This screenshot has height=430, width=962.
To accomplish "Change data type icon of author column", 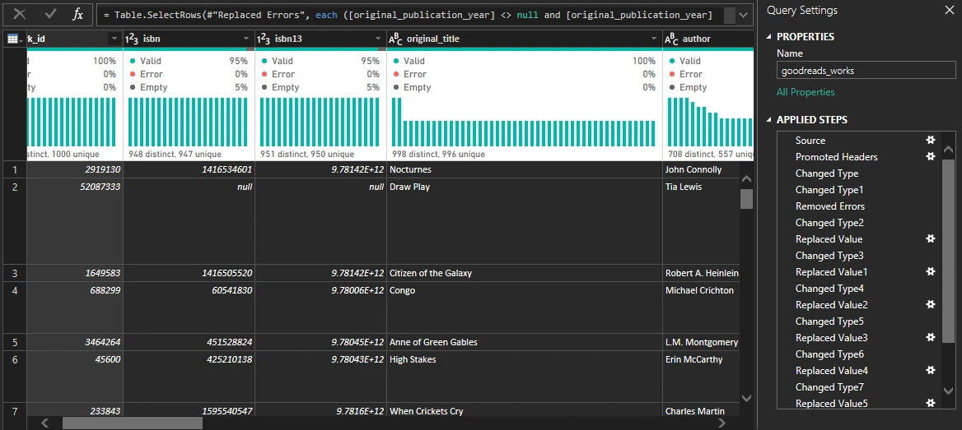I will tap(672, 39).
